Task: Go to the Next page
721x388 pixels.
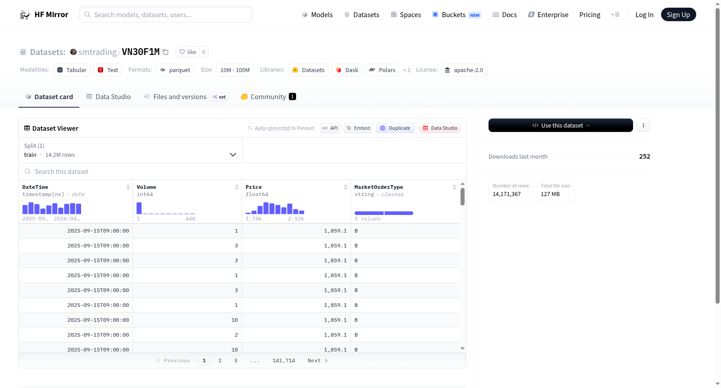Action: 318,361
